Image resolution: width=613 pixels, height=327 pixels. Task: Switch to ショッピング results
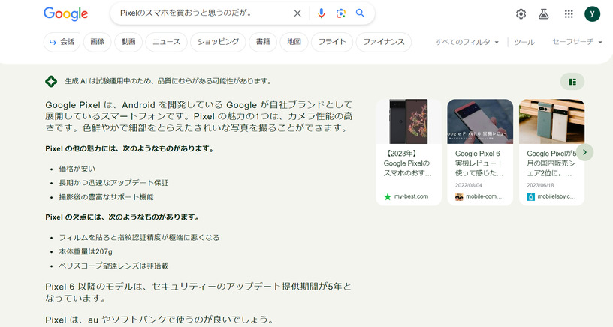218,42
